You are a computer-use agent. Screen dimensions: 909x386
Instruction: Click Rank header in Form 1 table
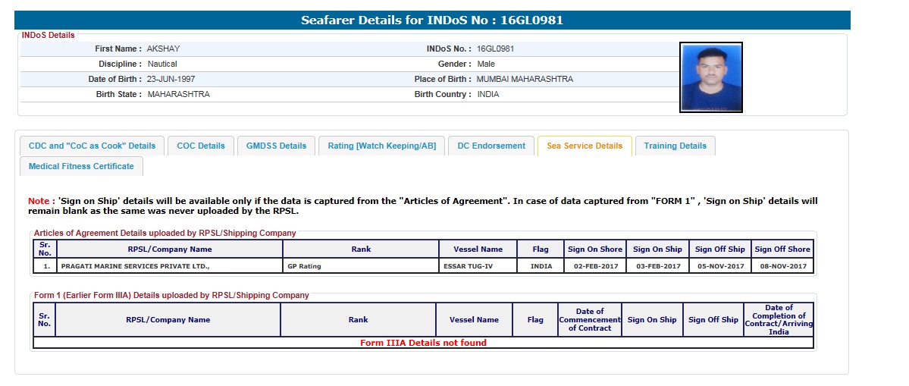click(x=359, y=320)
